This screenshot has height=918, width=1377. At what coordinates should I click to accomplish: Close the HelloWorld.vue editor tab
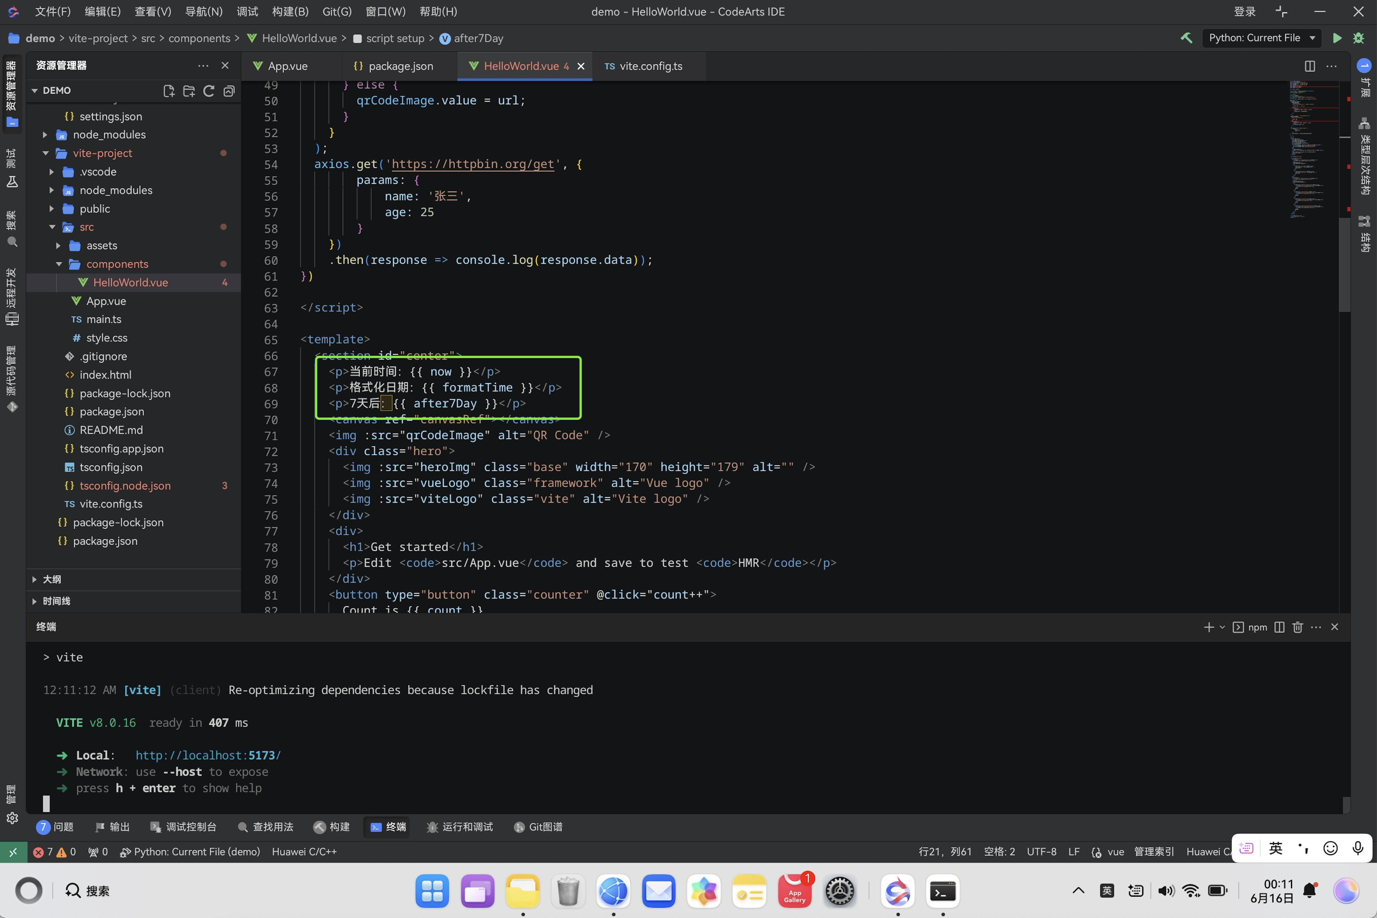(581, 66)
